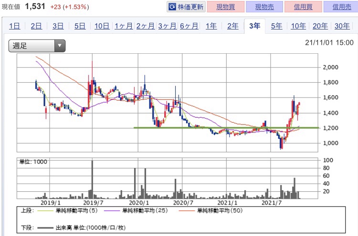Show the 30年 chart
358x236 pixels.
[x=342, y=26]
